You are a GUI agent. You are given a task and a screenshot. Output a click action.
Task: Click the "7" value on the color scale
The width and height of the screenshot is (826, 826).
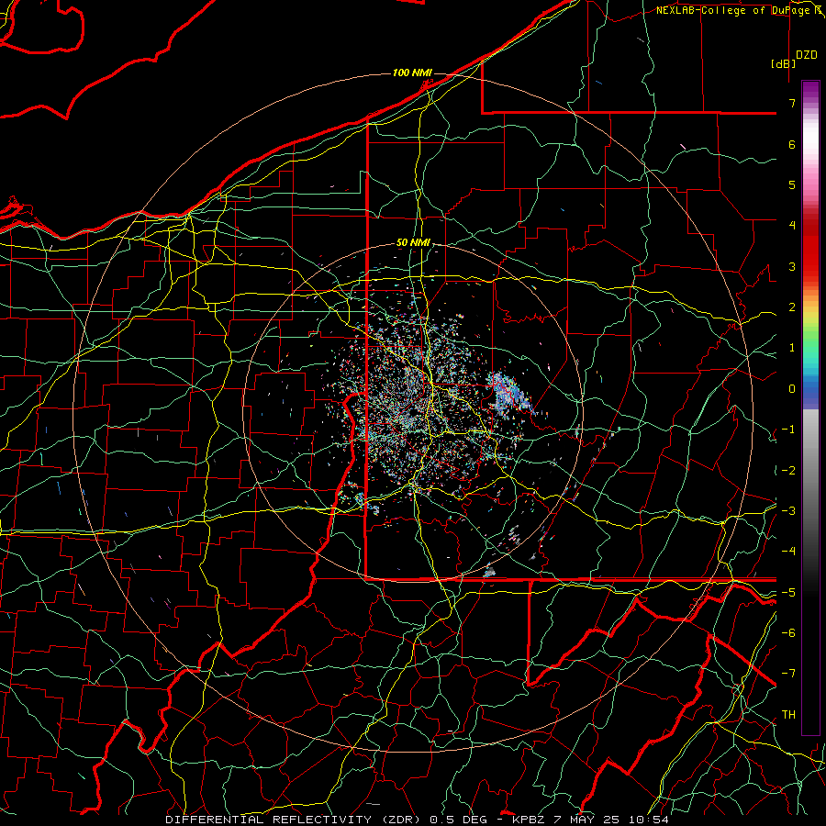pyautogui.click(x=792, y=103)
